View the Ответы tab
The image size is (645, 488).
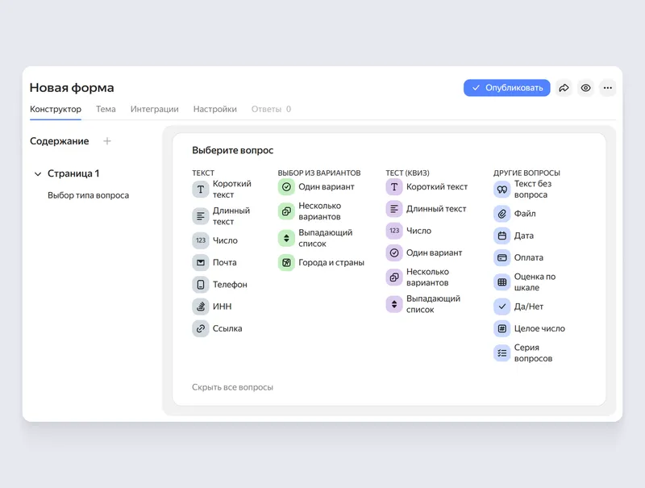click(x=271, y=109)
